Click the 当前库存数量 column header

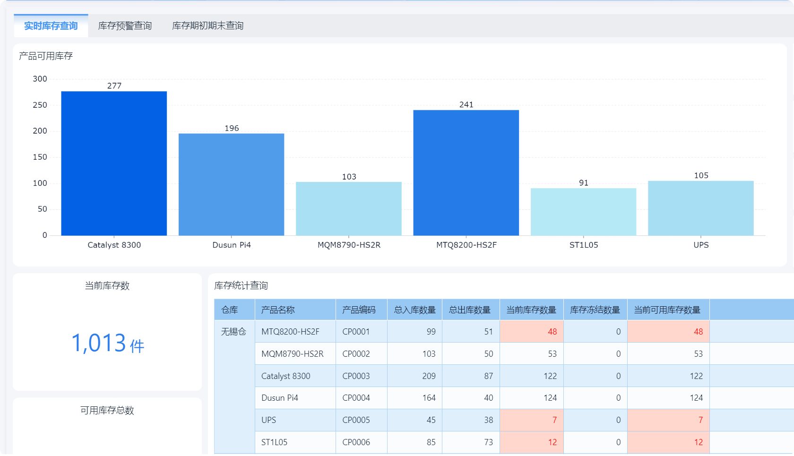(532, 310)
